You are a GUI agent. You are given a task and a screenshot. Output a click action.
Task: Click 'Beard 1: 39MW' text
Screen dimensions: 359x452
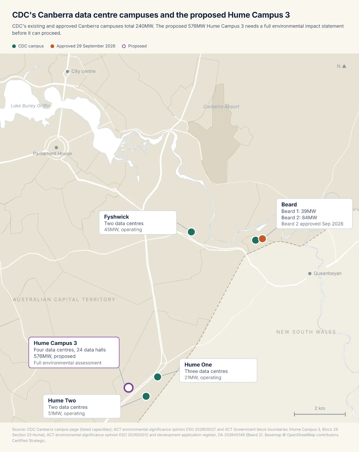299,211
